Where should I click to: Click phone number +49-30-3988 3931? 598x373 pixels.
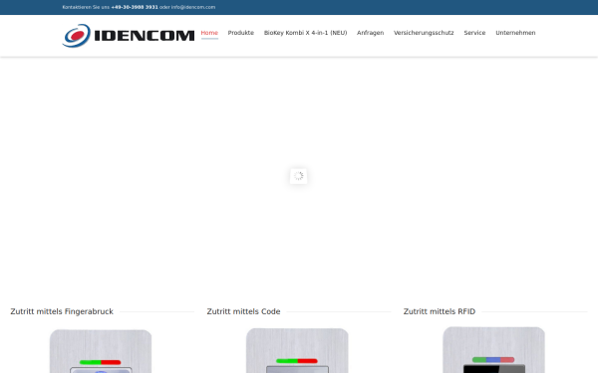pos(135,7)
